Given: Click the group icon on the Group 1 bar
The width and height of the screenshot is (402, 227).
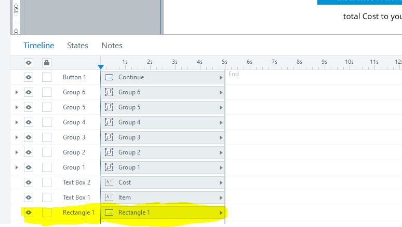Looking at the screenshot, I should pos(109,167).
